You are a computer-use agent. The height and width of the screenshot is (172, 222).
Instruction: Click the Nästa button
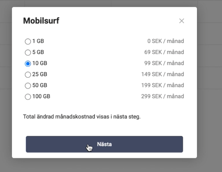pyautogui.click(x=104, y=144)
